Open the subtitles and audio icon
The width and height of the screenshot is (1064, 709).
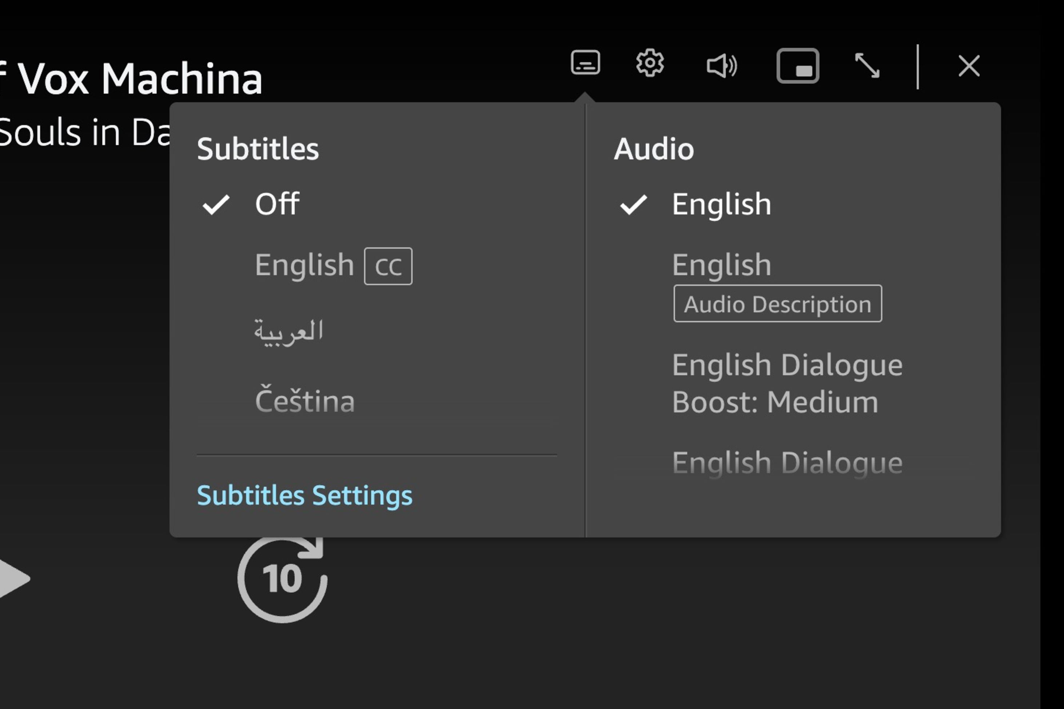pos(585,63)
